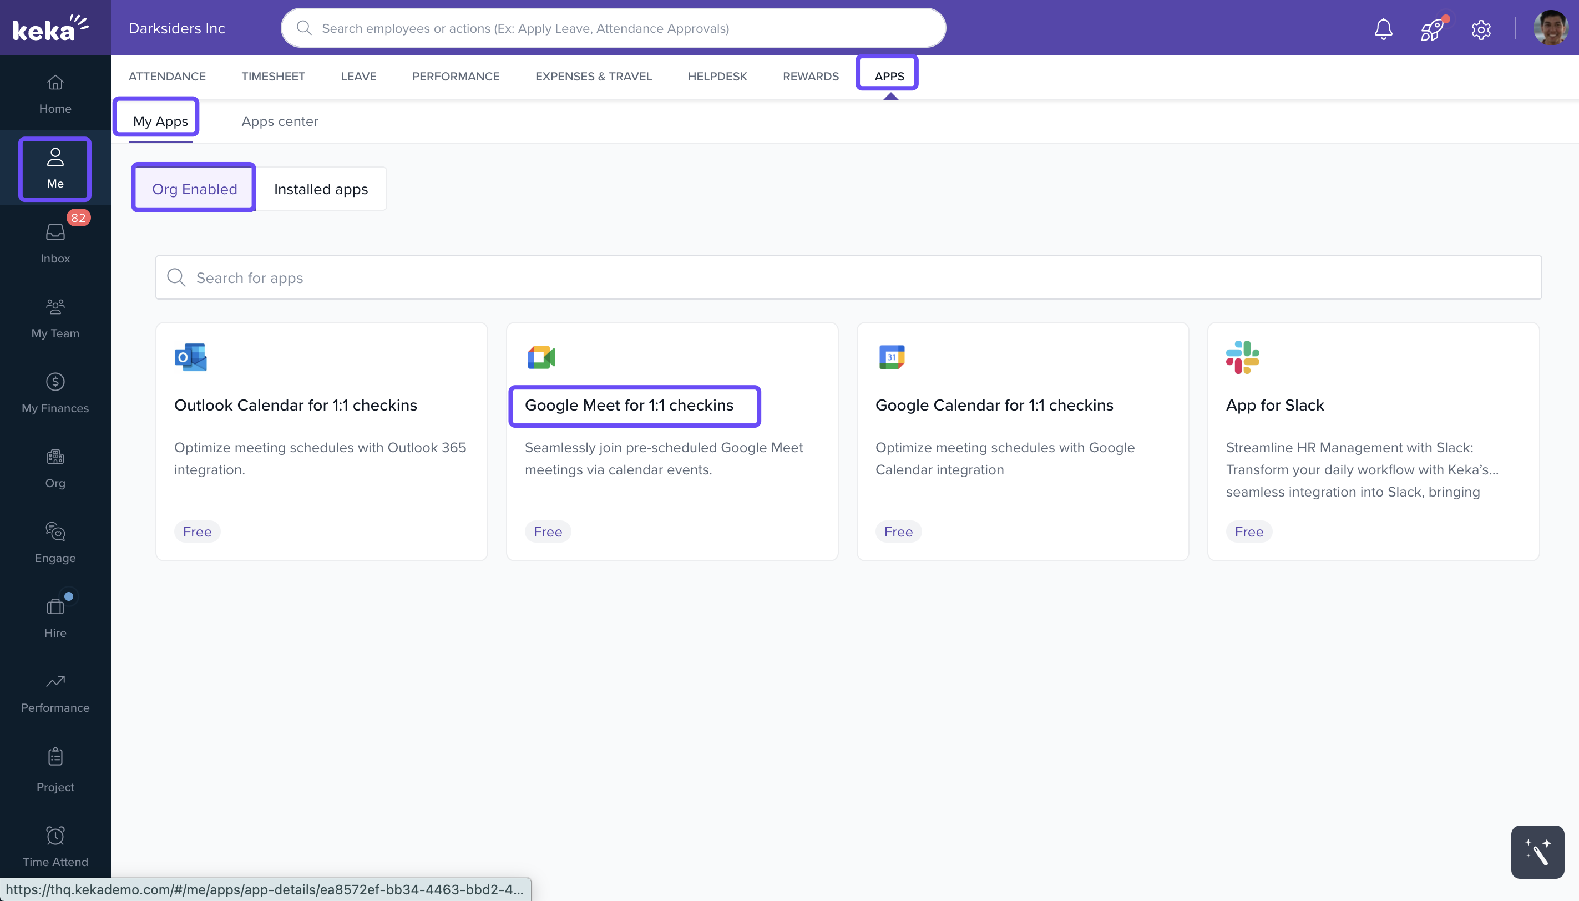Viewport: 1579px width, 901px height.
Task: Focus the global employee search bar
Action: point(613,28)
